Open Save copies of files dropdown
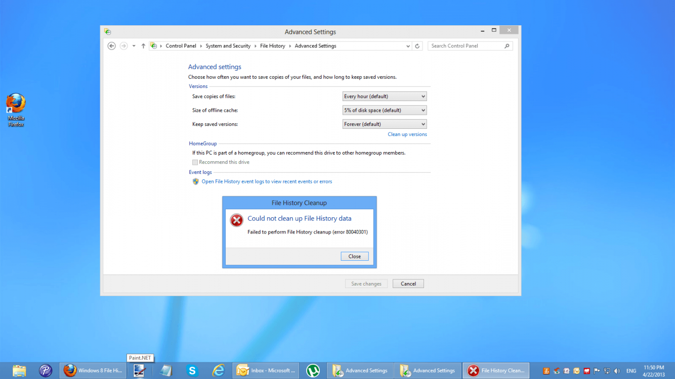675x379 pixels. coord(385,97)
